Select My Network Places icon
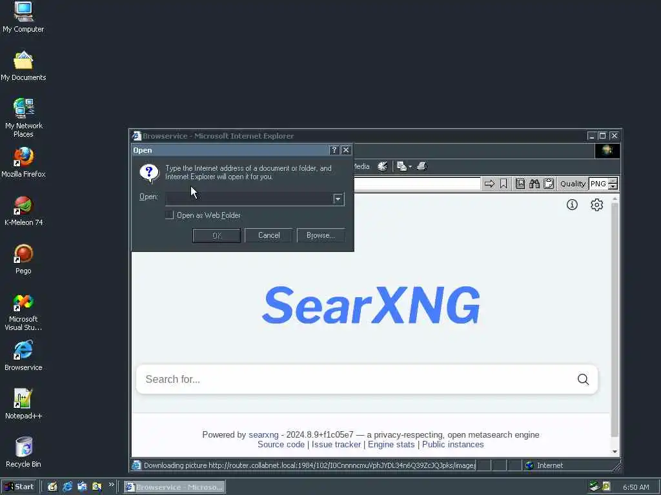 point(23,117)
